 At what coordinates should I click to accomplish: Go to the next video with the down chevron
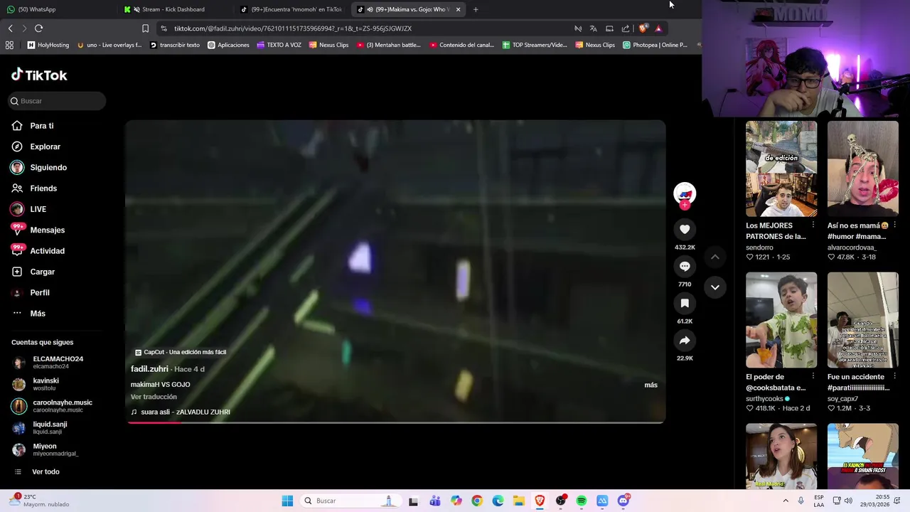pyautogui.click(x=715, y=287)
